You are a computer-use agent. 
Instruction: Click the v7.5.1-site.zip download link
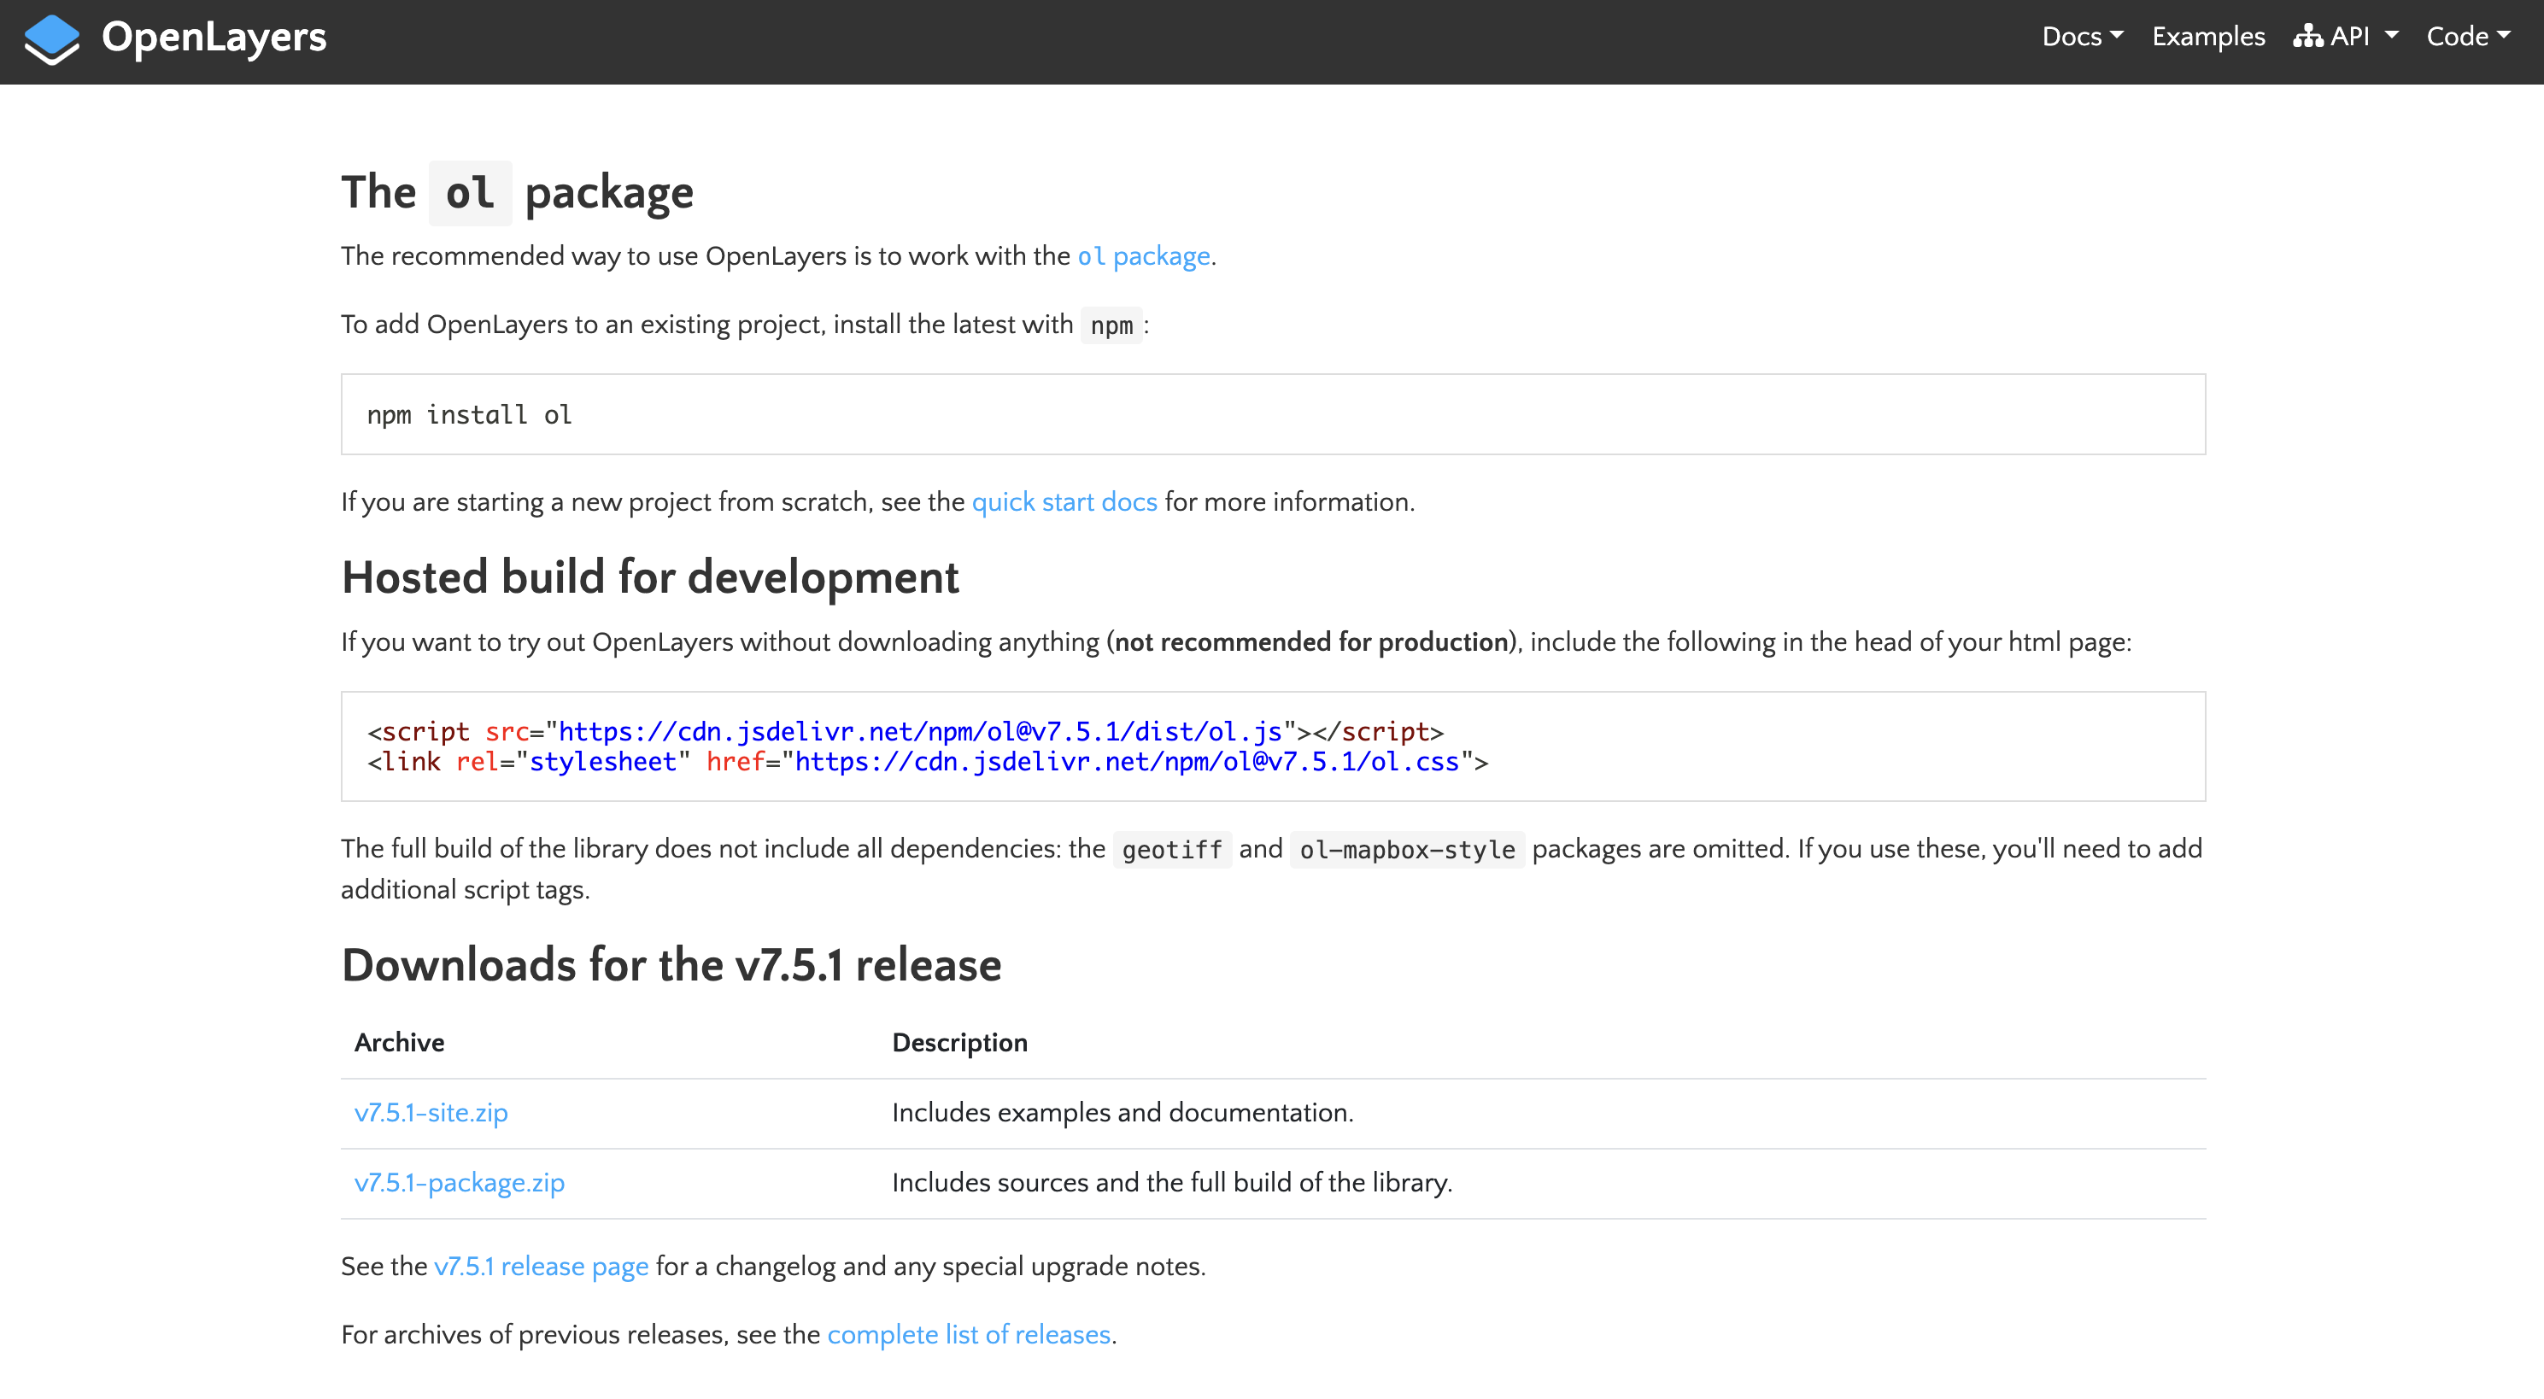click(x=434, y=1111)
